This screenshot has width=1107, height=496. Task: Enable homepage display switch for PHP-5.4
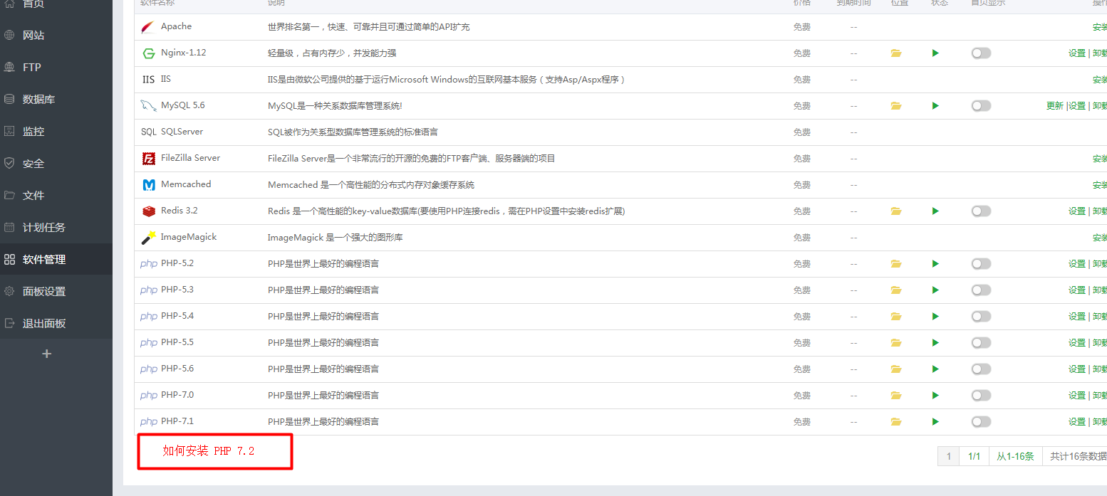[x=981, y=317]
